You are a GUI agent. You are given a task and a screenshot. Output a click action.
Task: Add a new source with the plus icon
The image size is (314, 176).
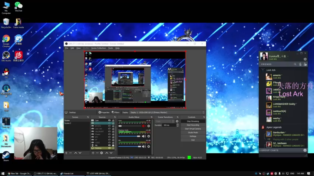click(93, 153)
